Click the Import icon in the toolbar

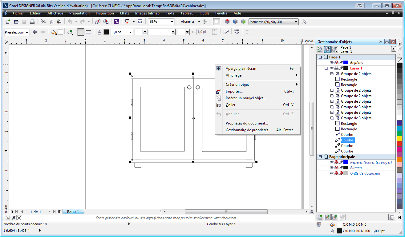pyautogui.click(x=98, y=22)
